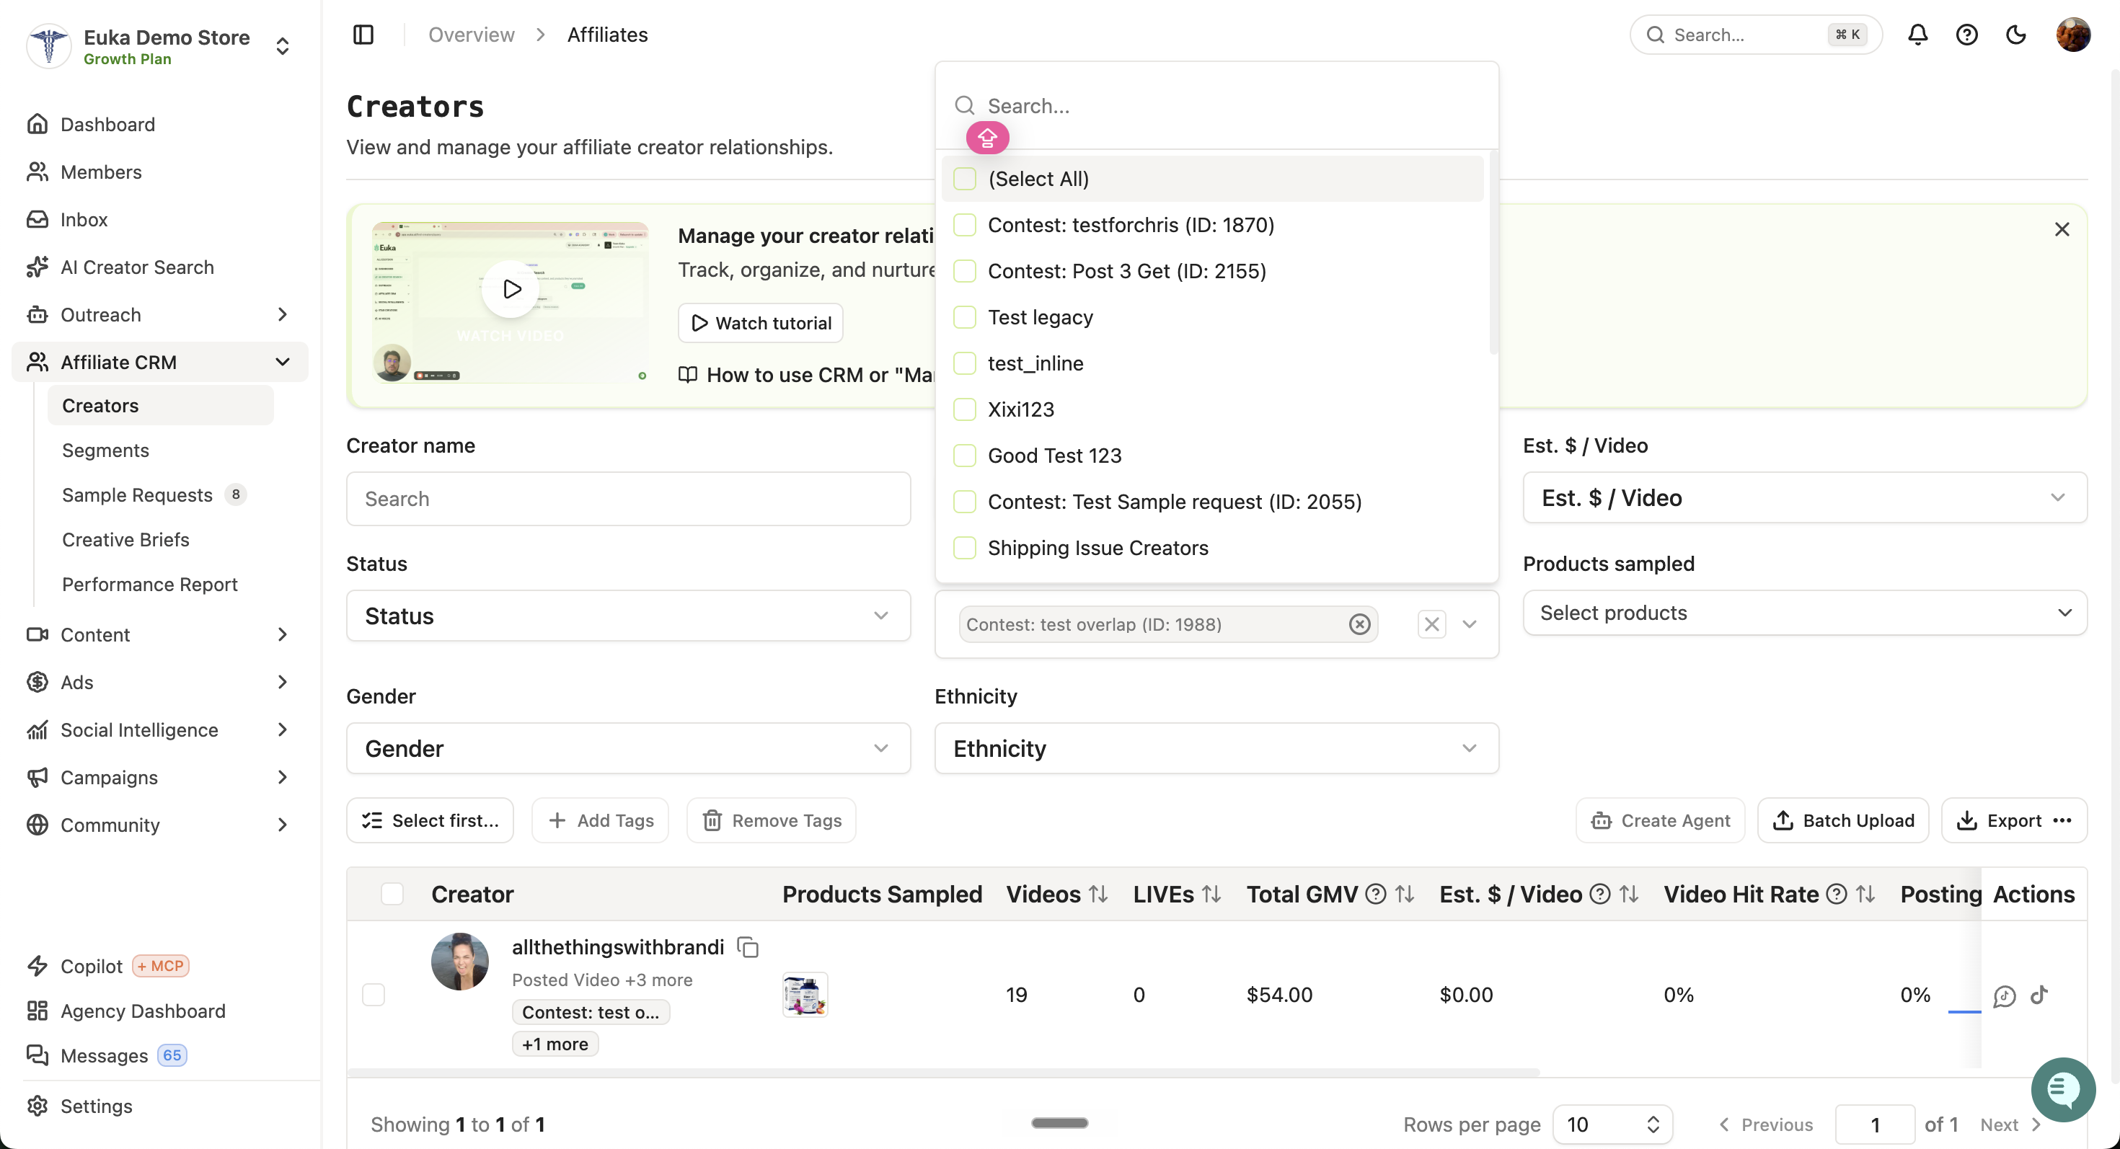This screenshot has height=1149, width=2120.
Task: Switch store via Euka Demo Store selector
Action: coord(158,46)
